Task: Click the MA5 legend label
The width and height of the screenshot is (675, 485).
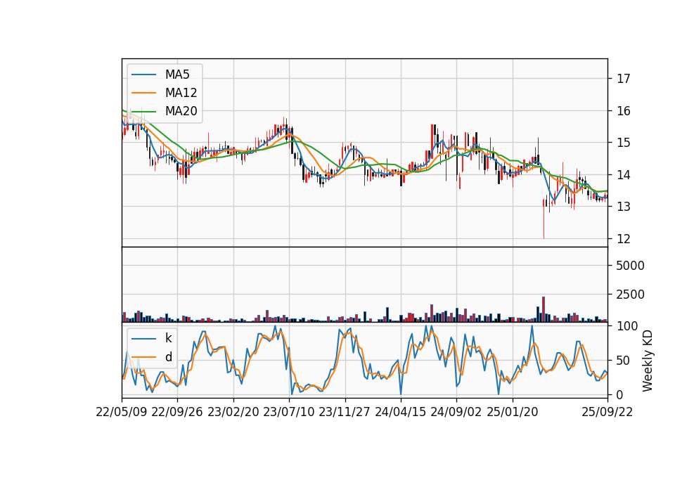Action: pyautogui.click(x=177, y=75)
